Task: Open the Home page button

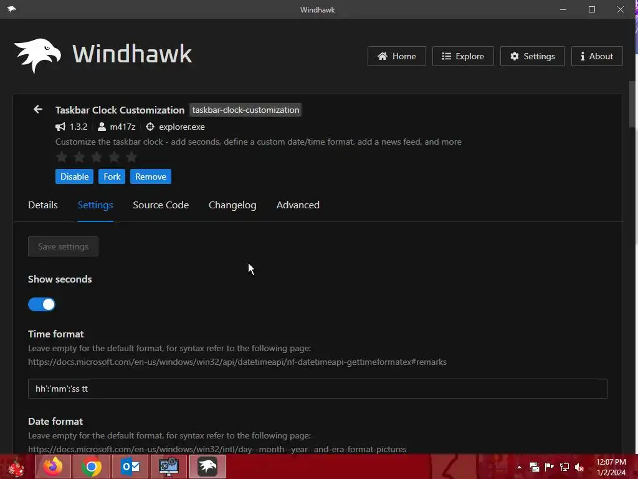Action: [x=397, y=56]
